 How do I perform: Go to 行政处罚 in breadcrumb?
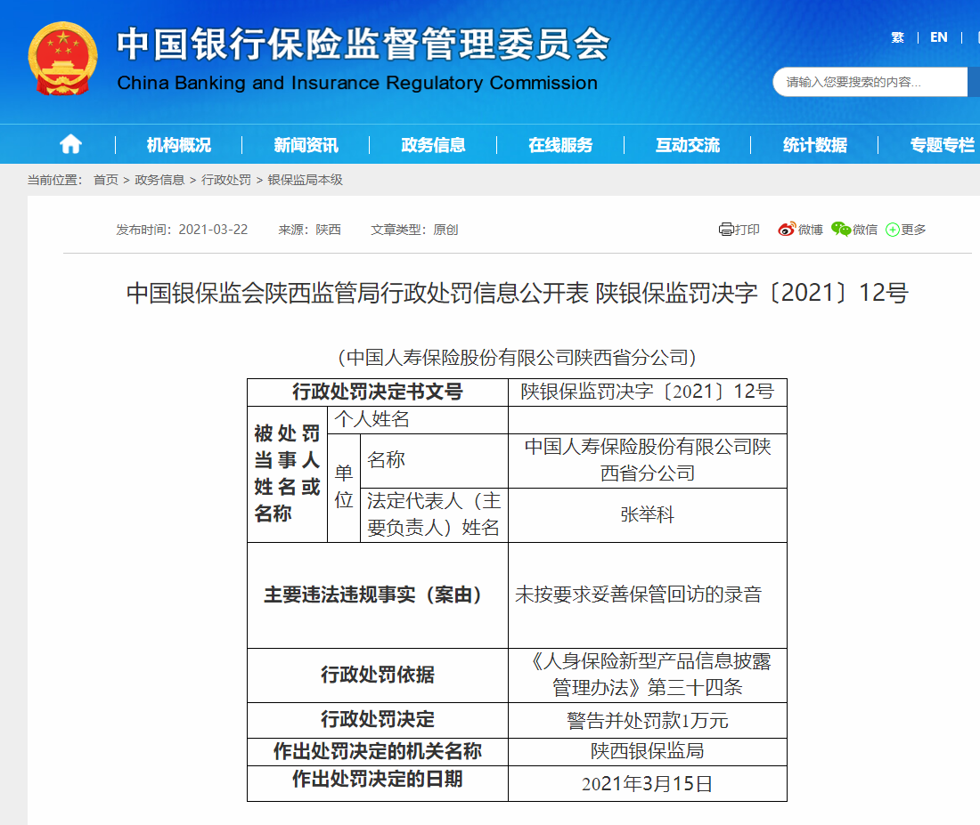point(226,180)
